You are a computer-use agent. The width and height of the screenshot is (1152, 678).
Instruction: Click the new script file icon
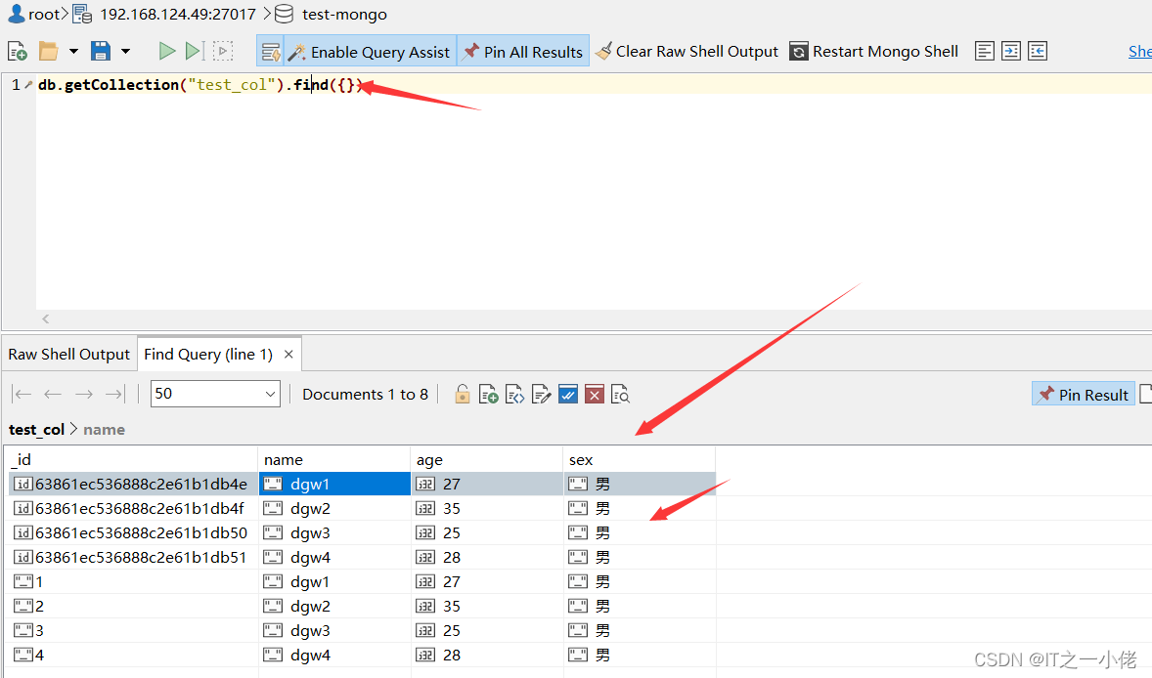point(17,52)
